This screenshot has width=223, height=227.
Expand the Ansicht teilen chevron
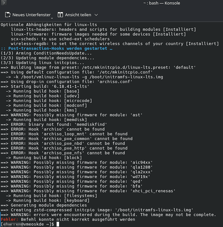coord(96,15)
